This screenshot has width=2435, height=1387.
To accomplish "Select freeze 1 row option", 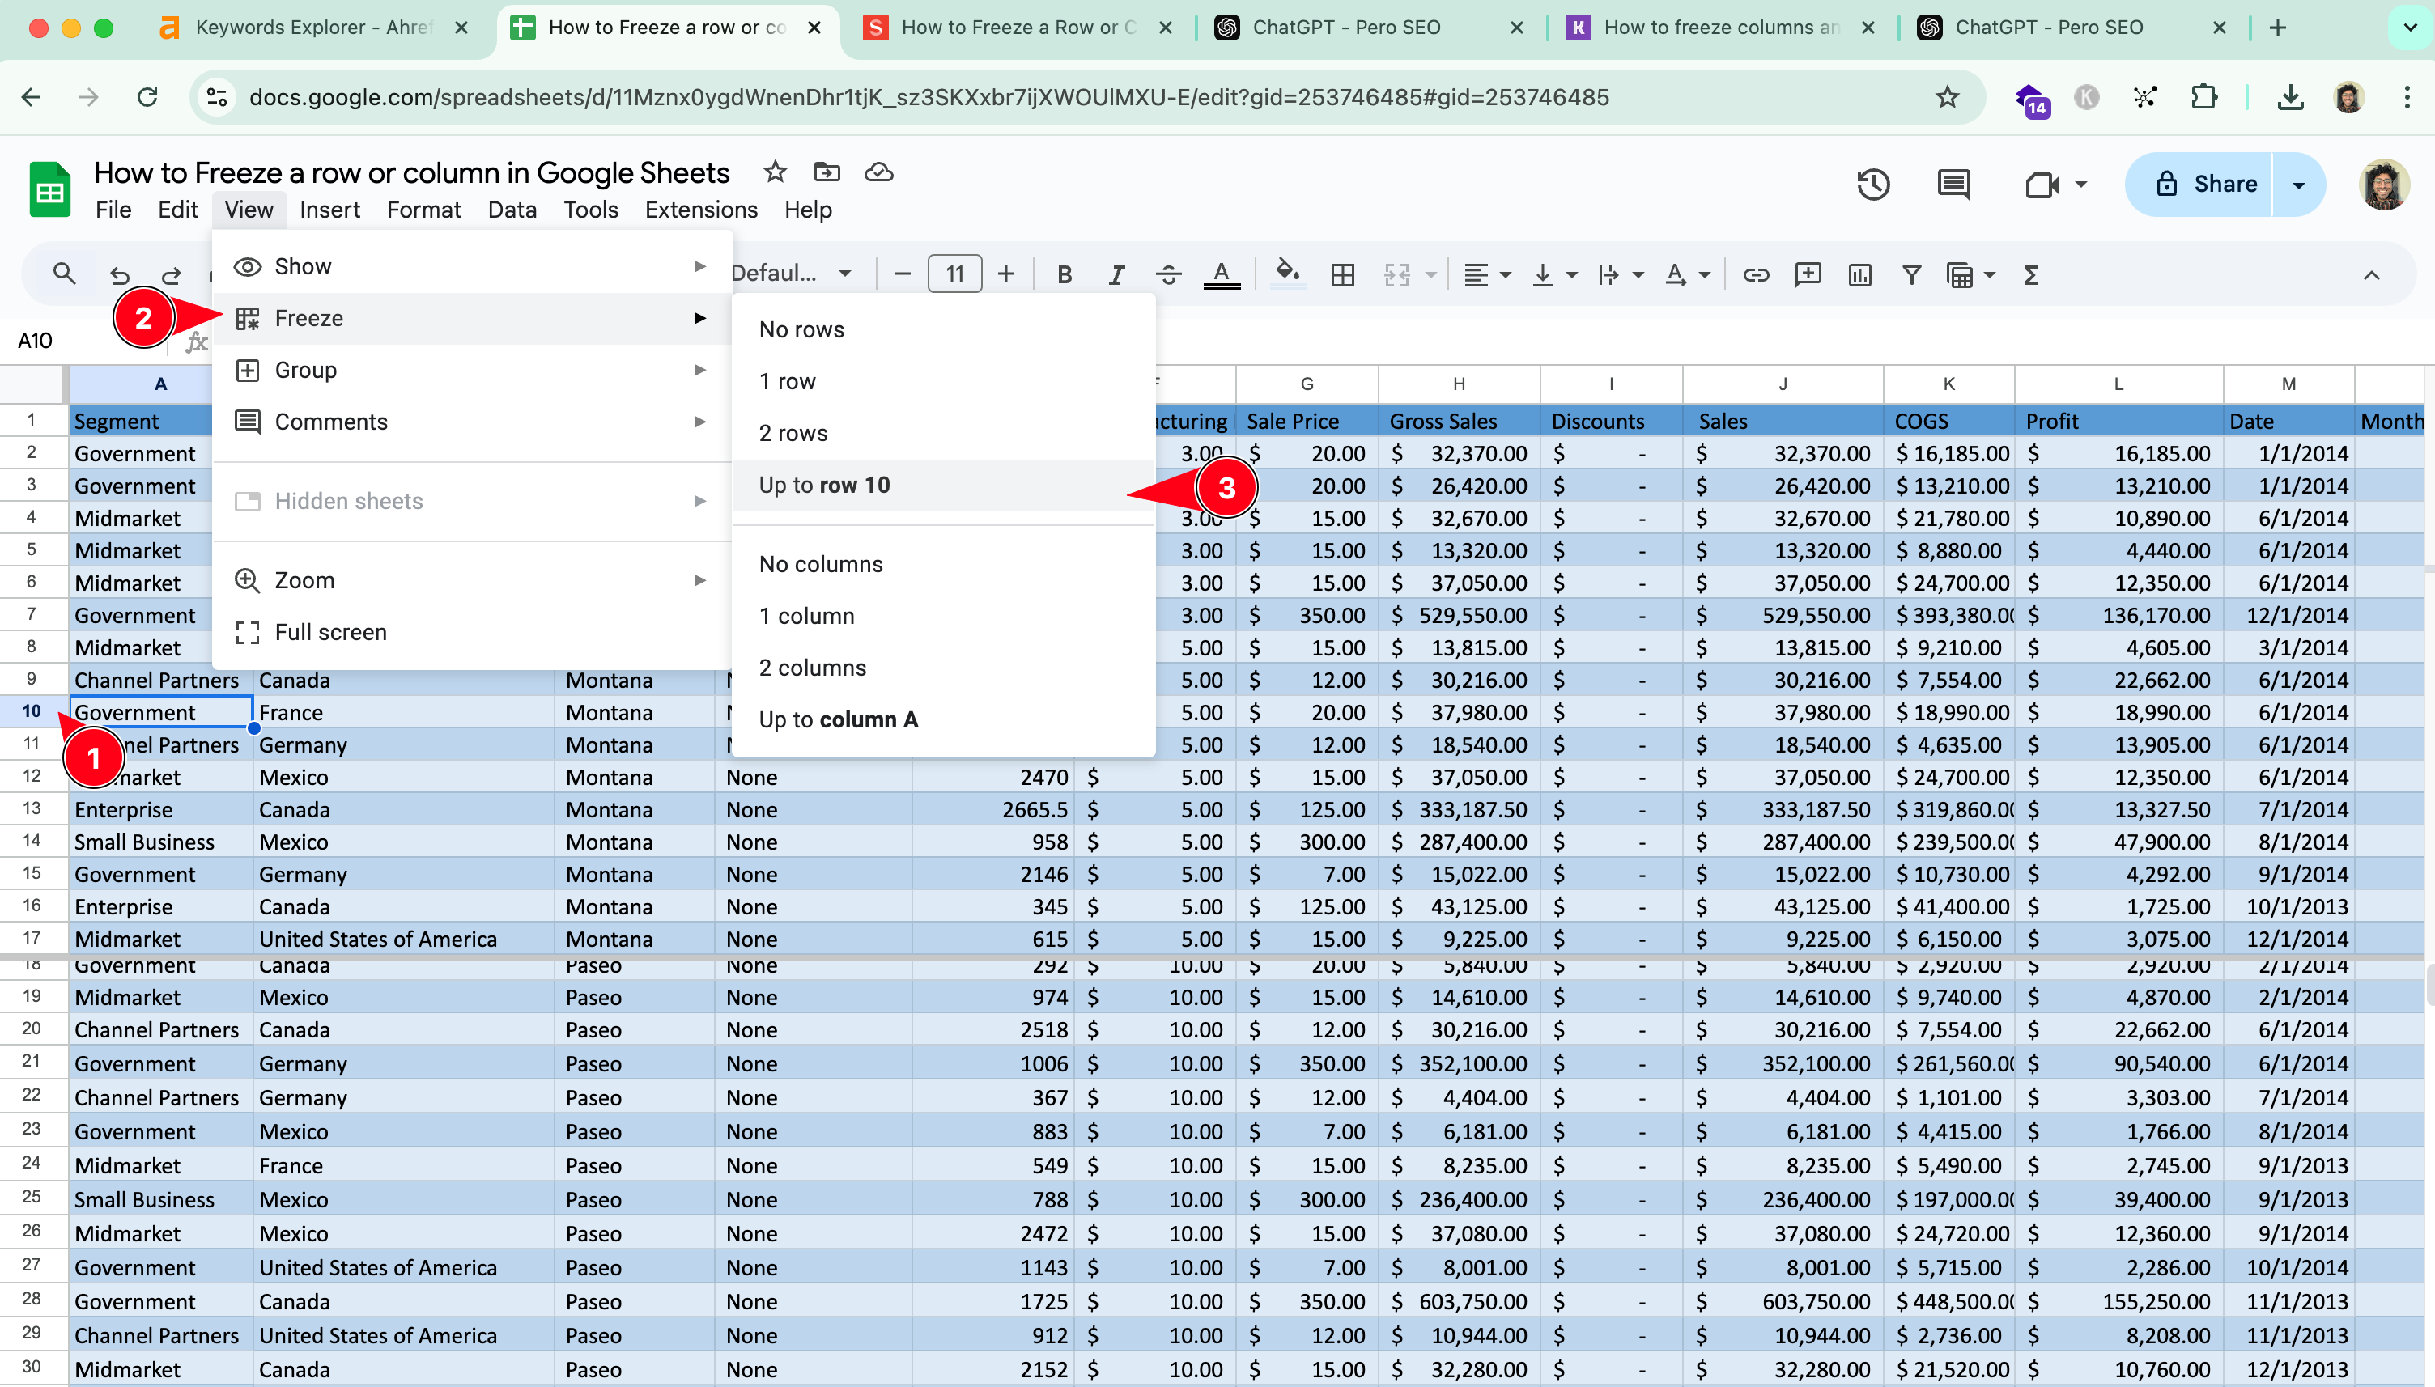I will pyautogui.click(x=943, y=381).
